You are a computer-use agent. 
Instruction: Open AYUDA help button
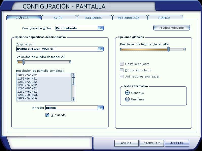tap(126, 143)
